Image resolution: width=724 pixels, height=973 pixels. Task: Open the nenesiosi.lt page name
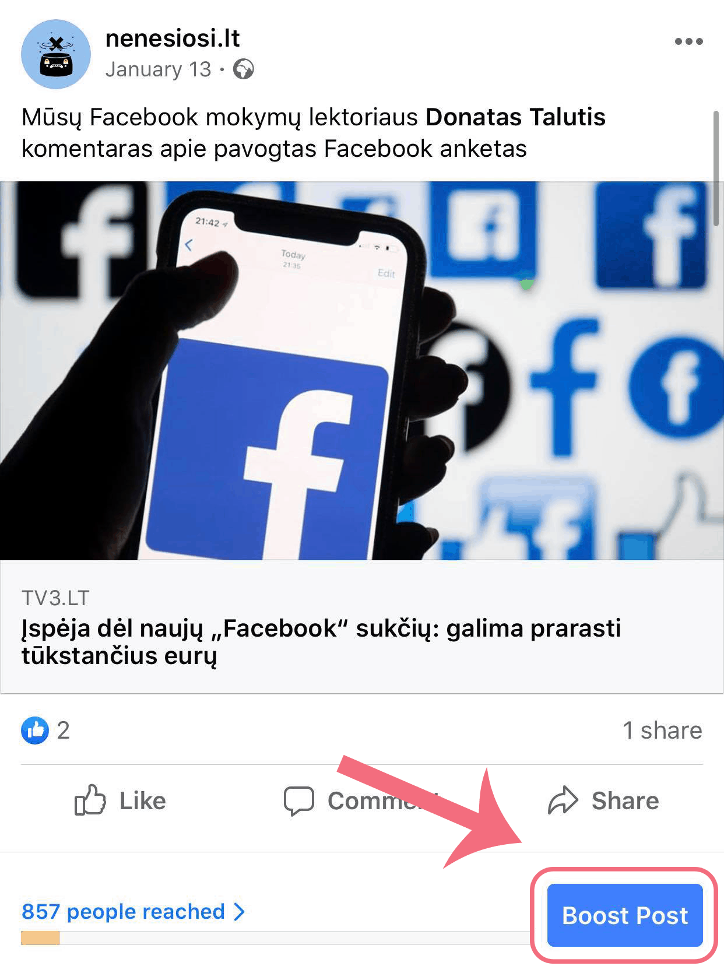point(173,38)
